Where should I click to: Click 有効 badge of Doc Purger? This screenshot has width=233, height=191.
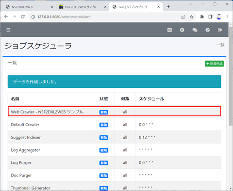click(x=104, y=175)
